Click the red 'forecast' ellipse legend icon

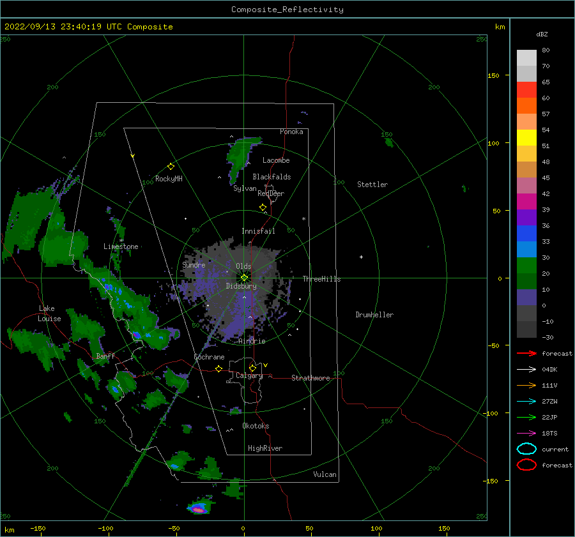tap(526, 465)
